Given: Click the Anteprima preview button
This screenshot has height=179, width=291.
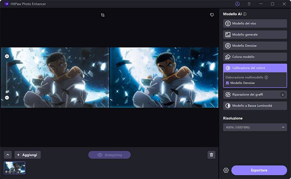Looking at the screenshot, I should 109,155.
